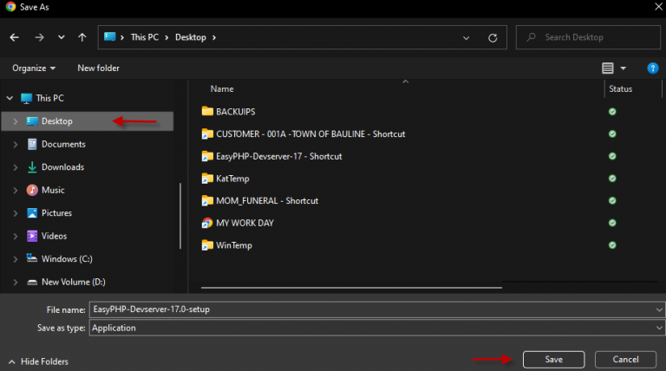
Task: Expand the Downloads tree node
Action: tap(16, 167)
